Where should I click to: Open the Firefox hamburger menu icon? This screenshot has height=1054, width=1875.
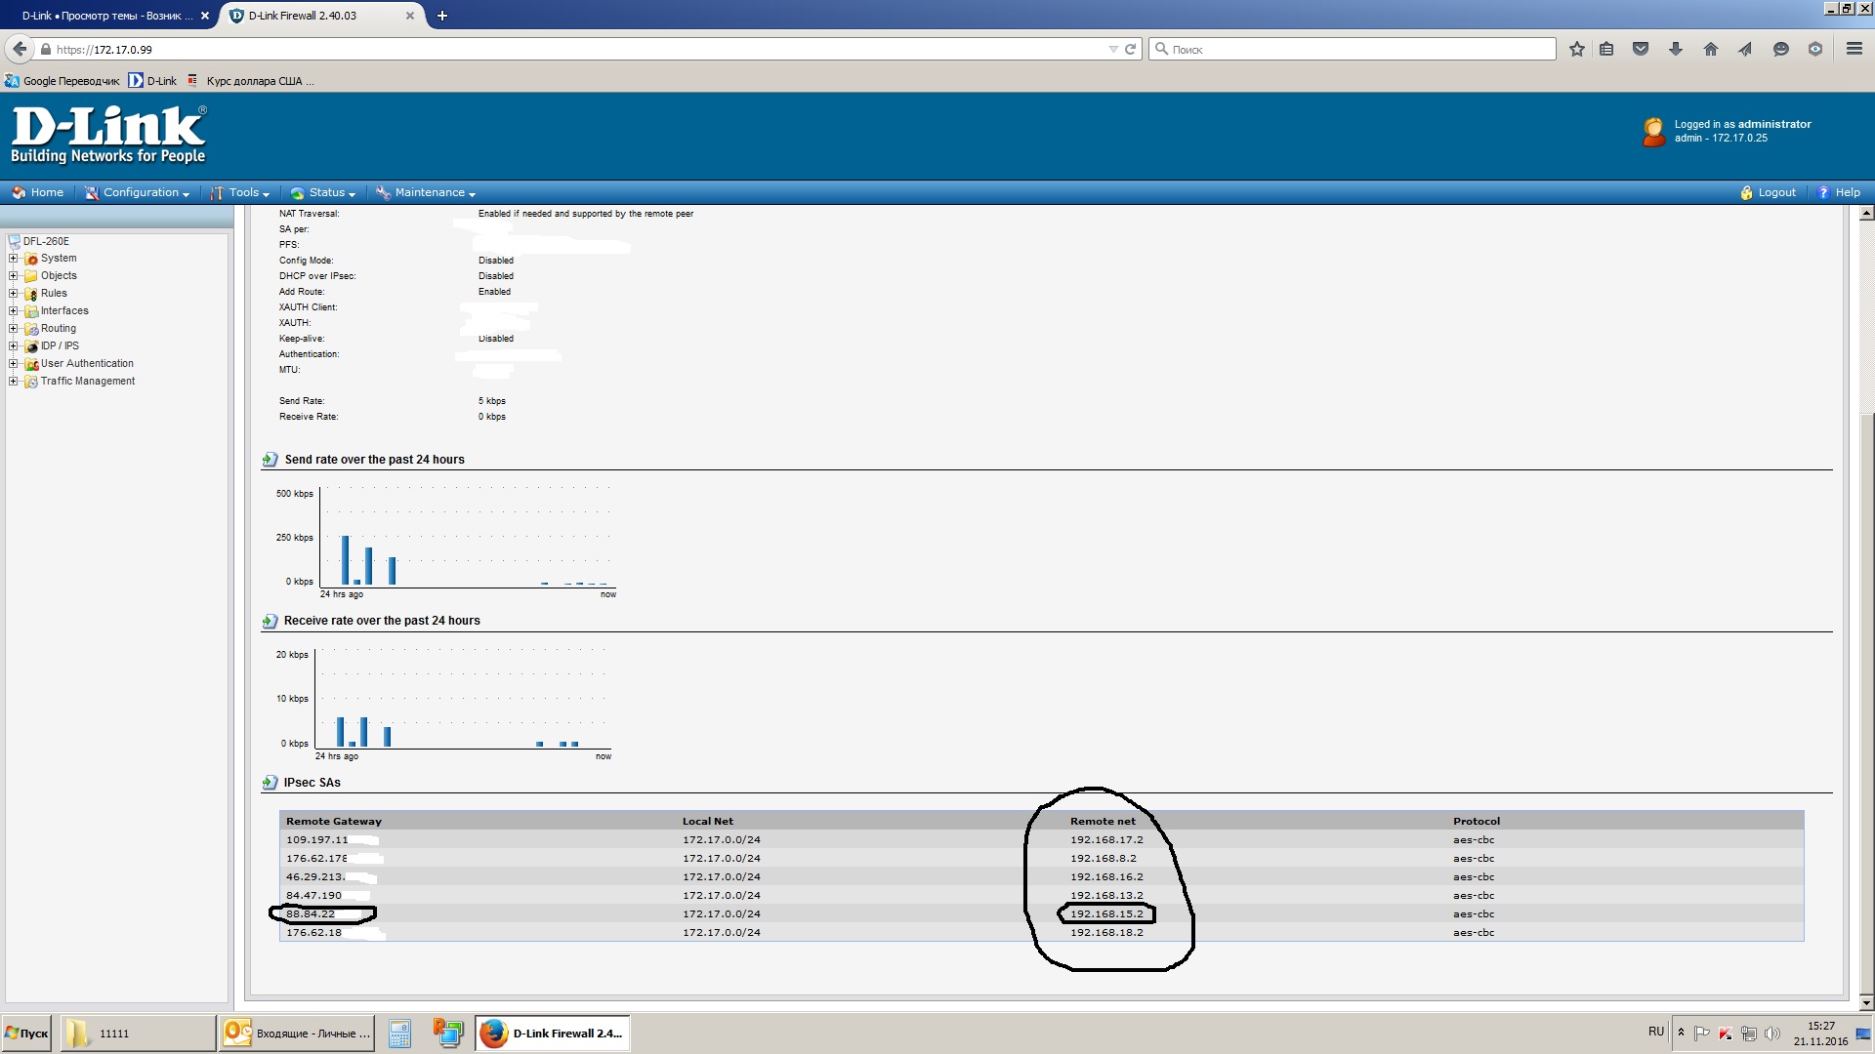[1854, 49]
